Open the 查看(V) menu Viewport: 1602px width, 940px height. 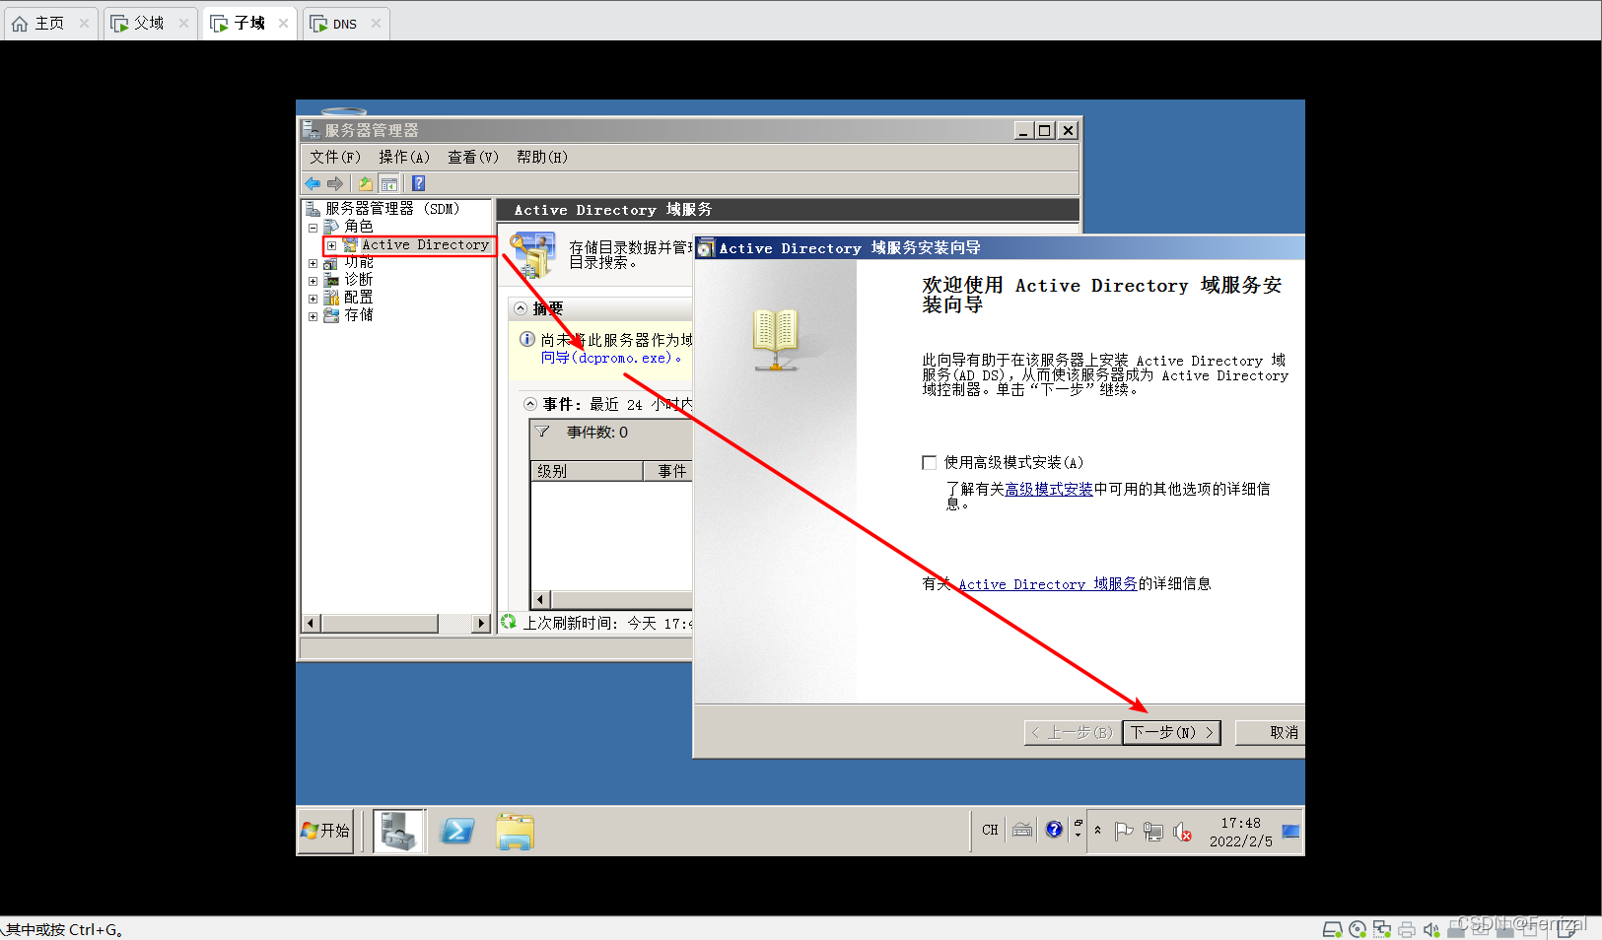[473, 157]
